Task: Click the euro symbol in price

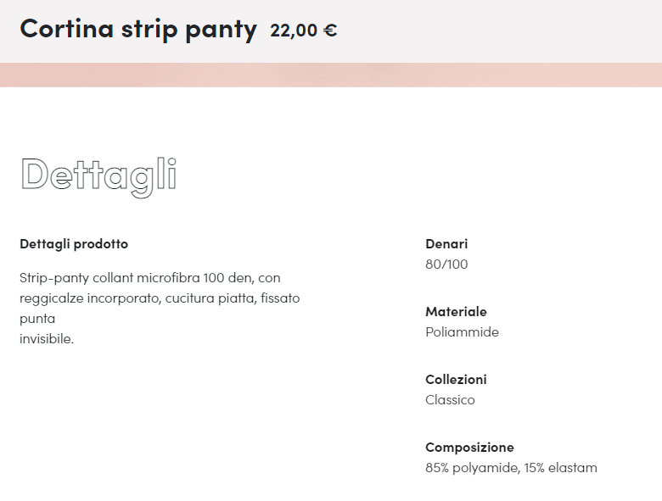Action: 330,31
